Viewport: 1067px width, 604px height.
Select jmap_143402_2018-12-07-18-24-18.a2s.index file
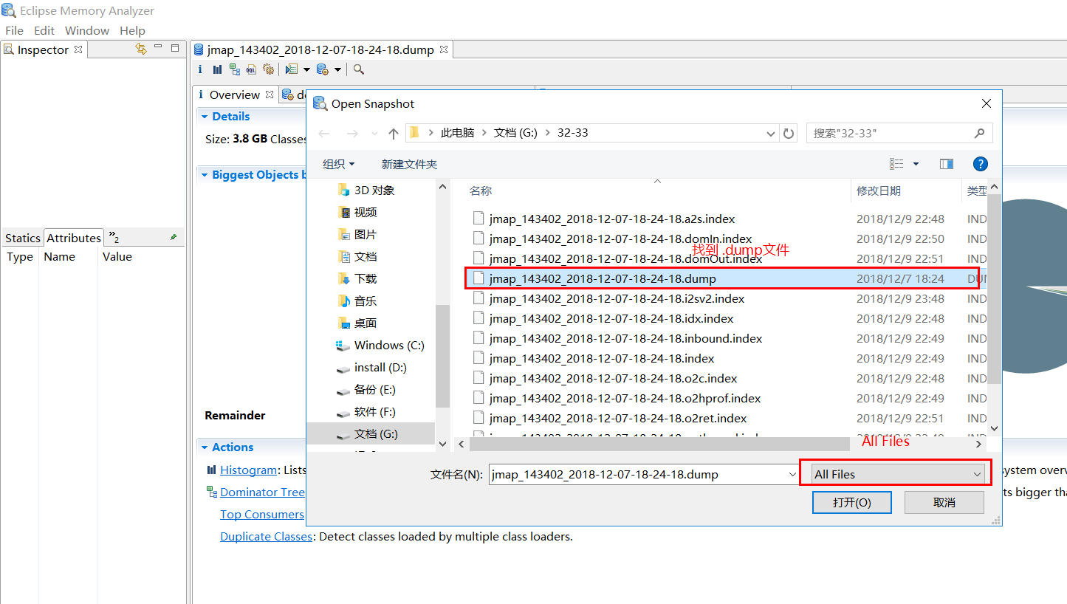click(612, 219)
